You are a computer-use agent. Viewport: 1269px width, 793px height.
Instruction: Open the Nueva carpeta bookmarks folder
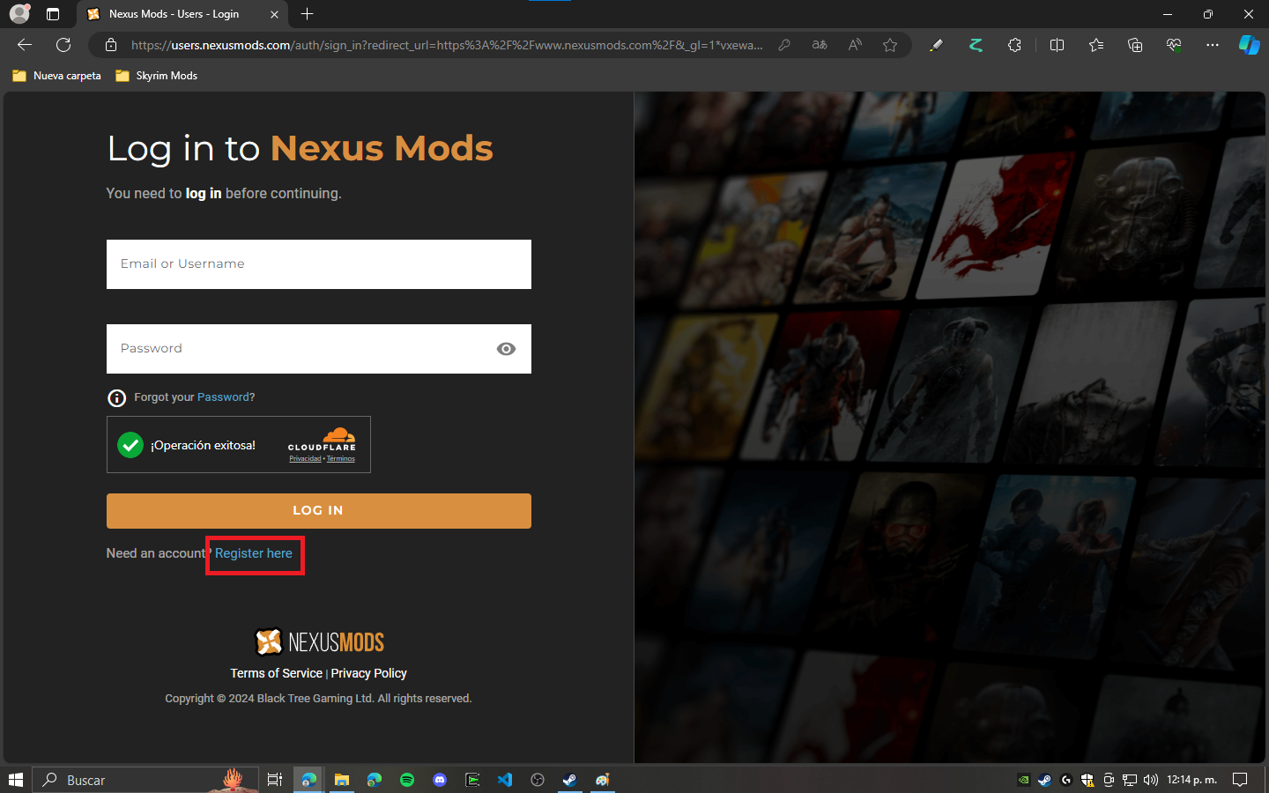pyautogui.click(x=57, y=76)
